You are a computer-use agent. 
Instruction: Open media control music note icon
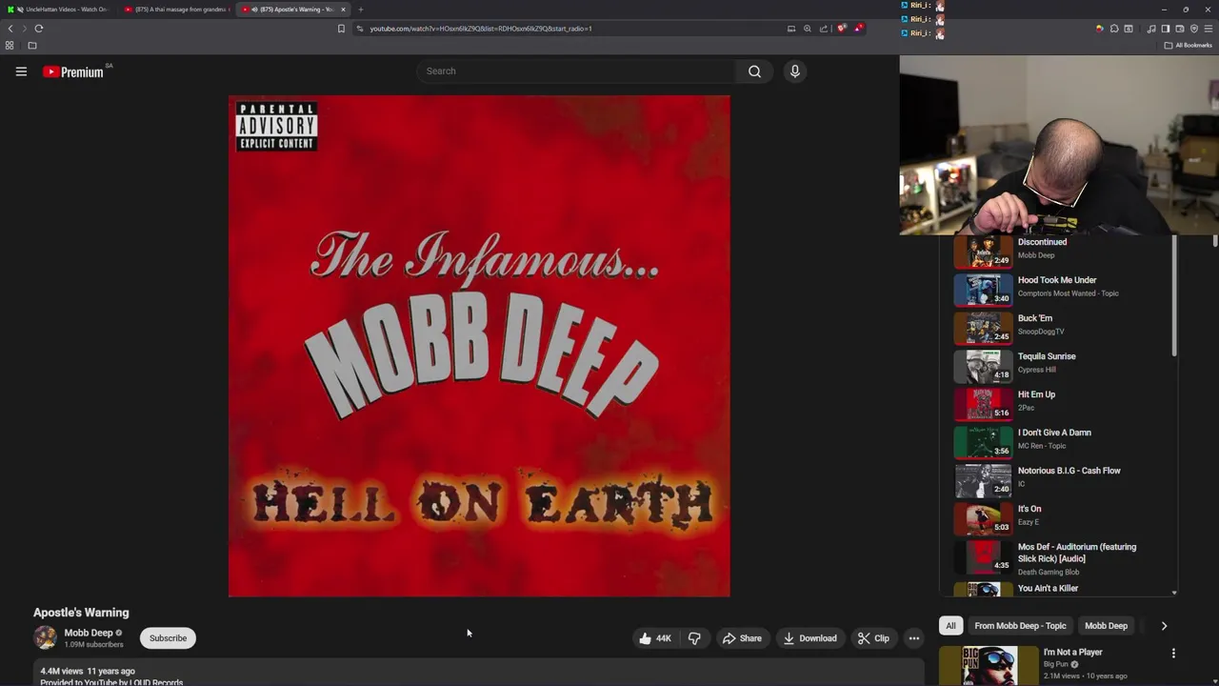pyautogui.click(x=1151, y=29)
